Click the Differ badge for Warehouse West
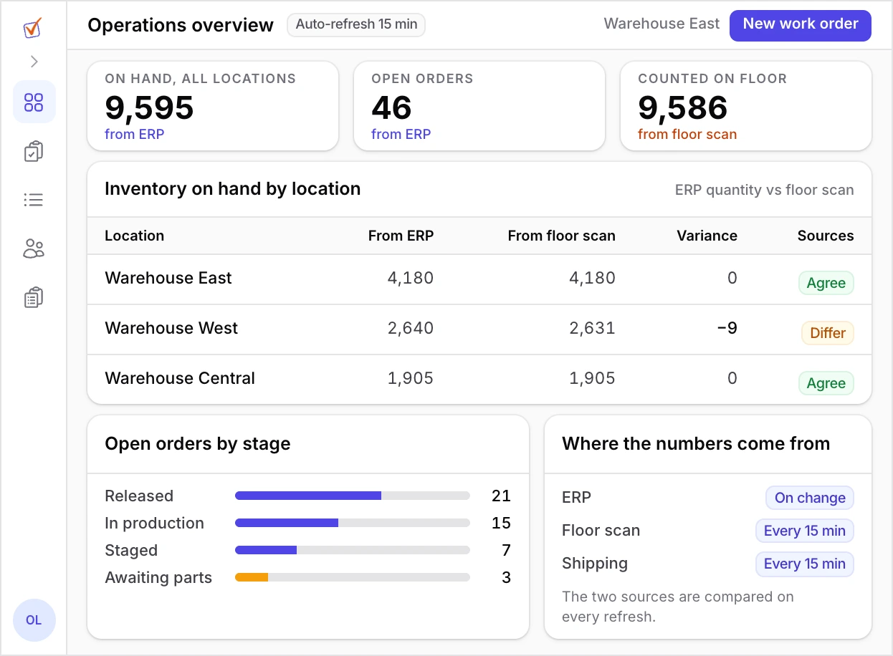This screenshot has width=893, height=656. pos(828,333)
